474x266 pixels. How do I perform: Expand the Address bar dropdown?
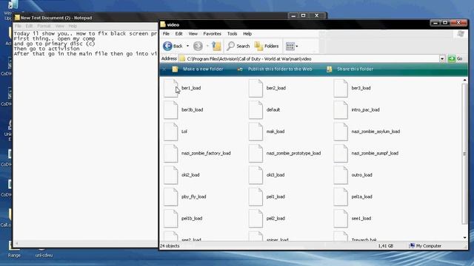pyautogui.click(x=442, y=59)
